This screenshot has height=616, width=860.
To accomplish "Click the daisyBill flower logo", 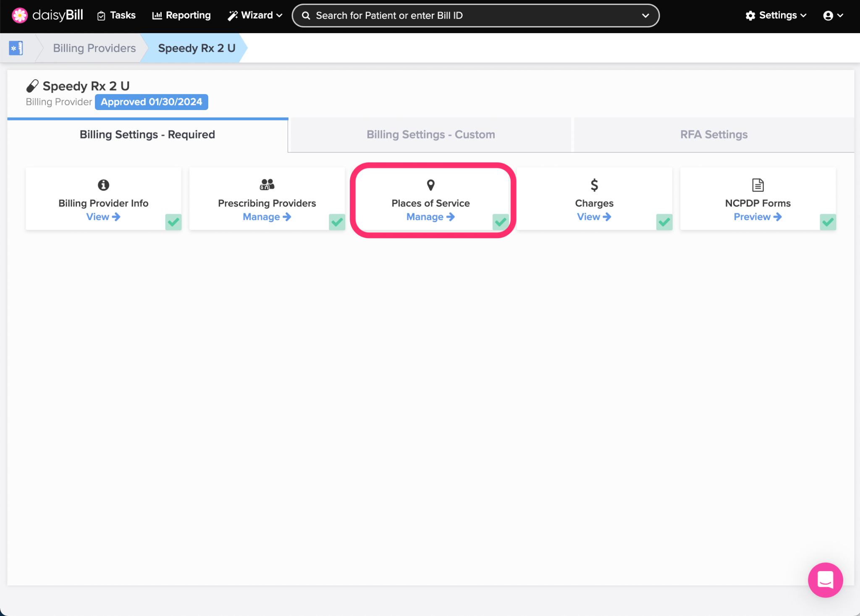I will (x=19, y=16).
